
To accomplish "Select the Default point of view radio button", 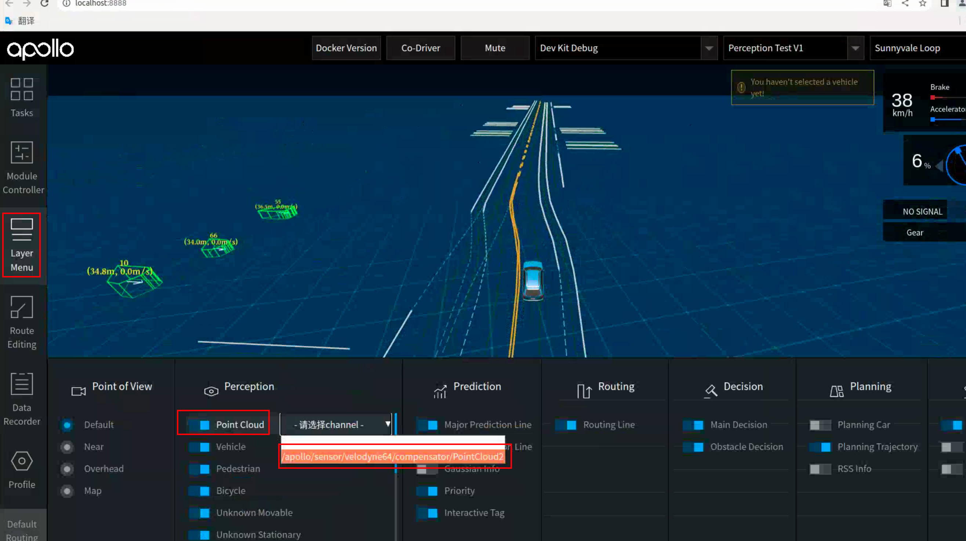I will click(66, 424).
